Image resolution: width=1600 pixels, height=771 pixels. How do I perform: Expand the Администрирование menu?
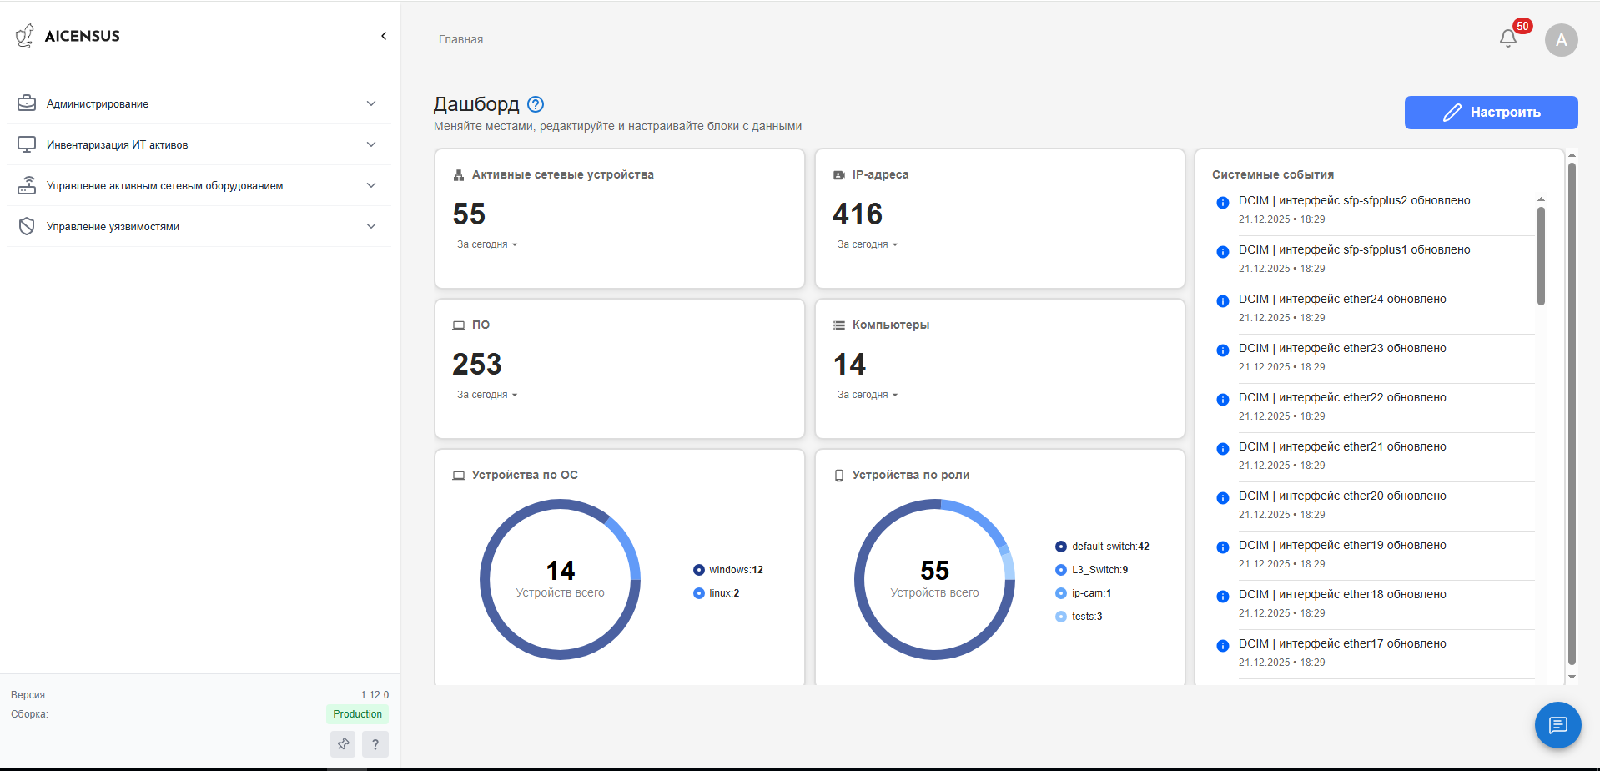coord(199,103)
